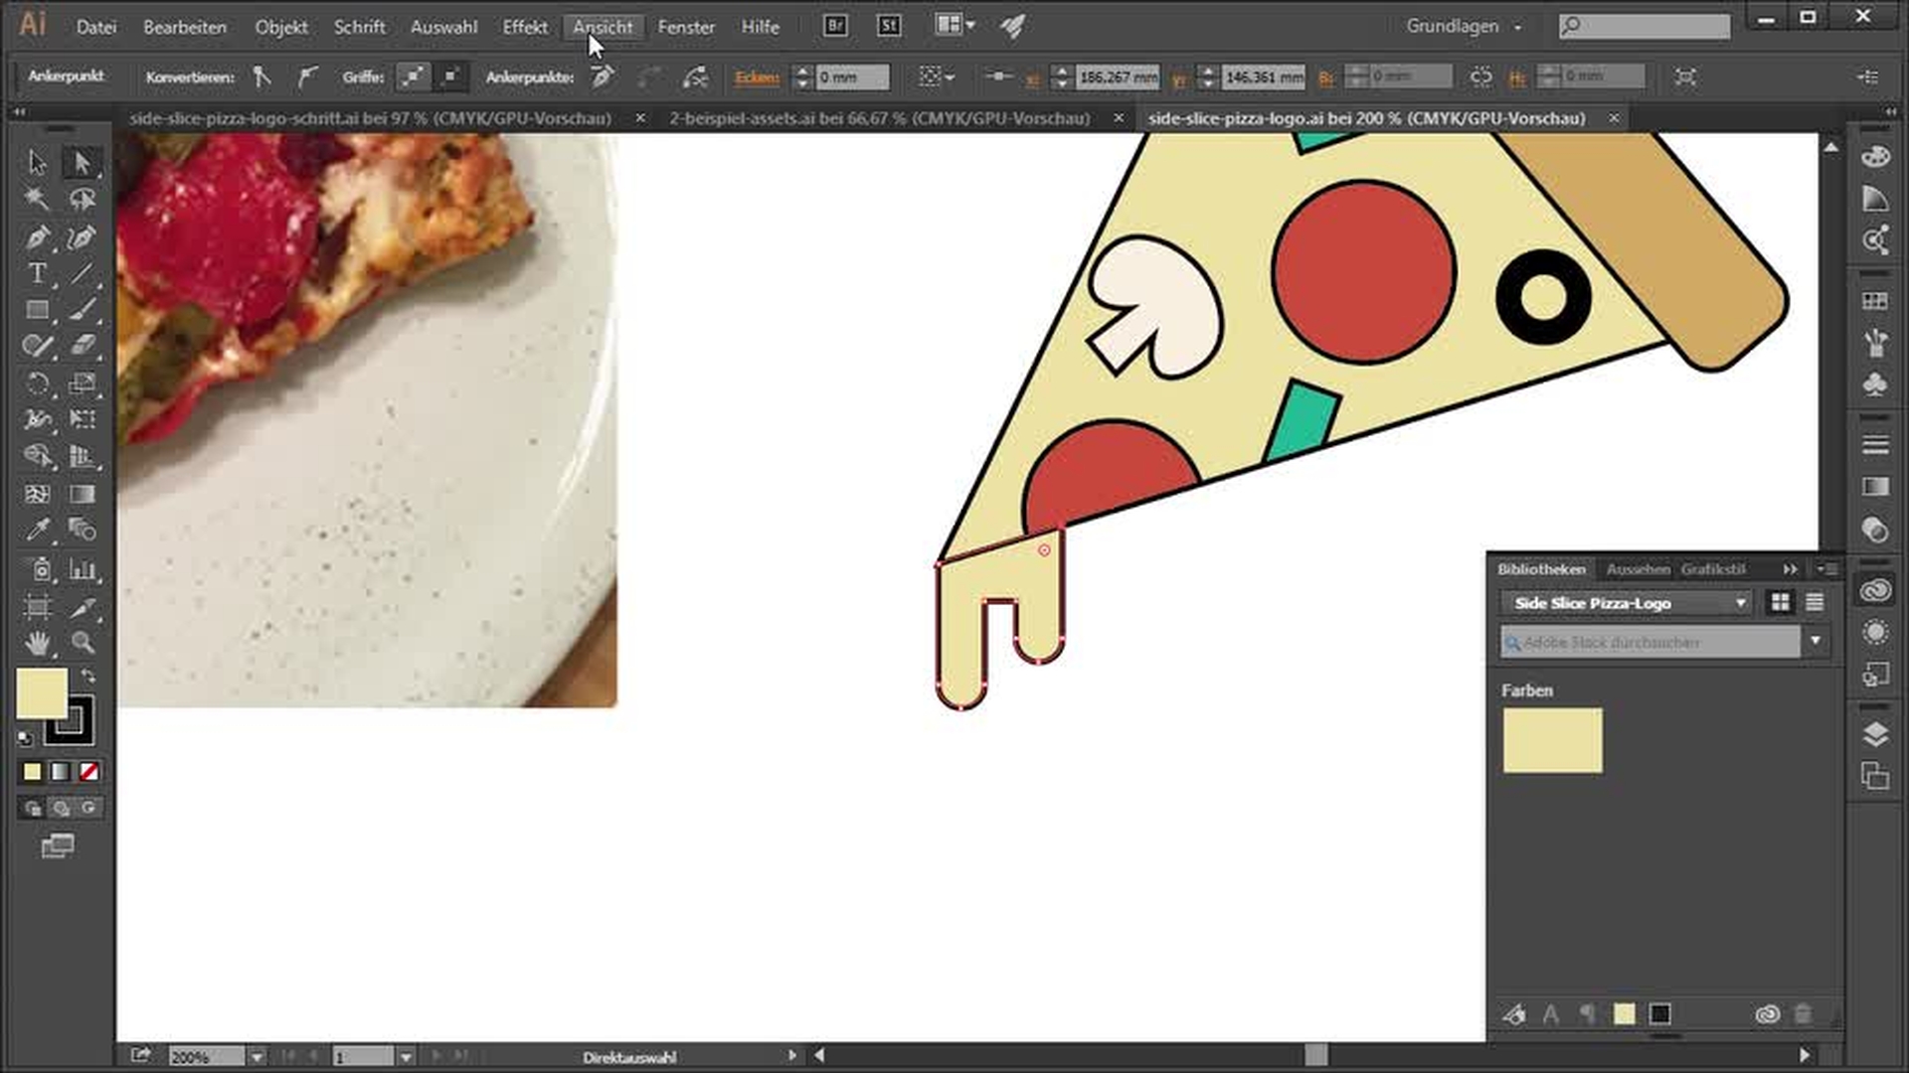Pick the Eyedropper tool
The height and width of the screenshot is (1073, 1909).
click(37, 530)
